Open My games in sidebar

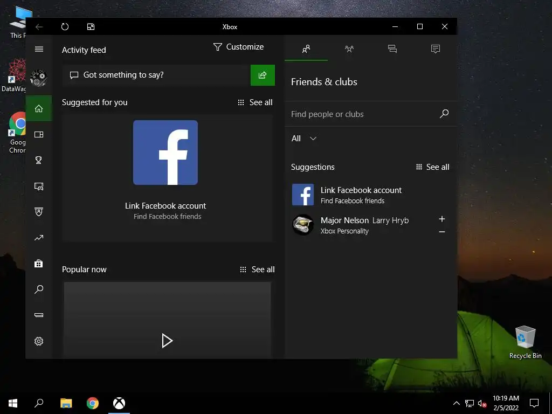point(39,134)
